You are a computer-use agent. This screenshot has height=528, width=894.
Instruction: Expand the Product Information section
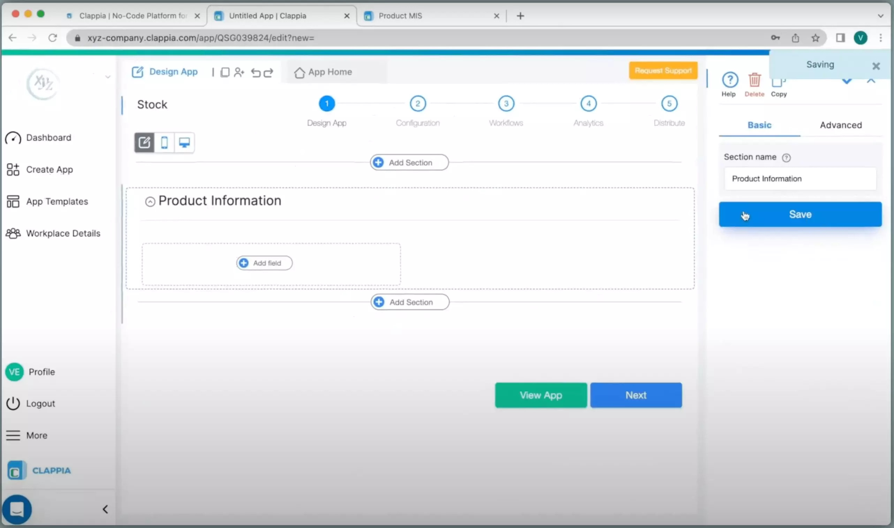[x=150, y=201]
